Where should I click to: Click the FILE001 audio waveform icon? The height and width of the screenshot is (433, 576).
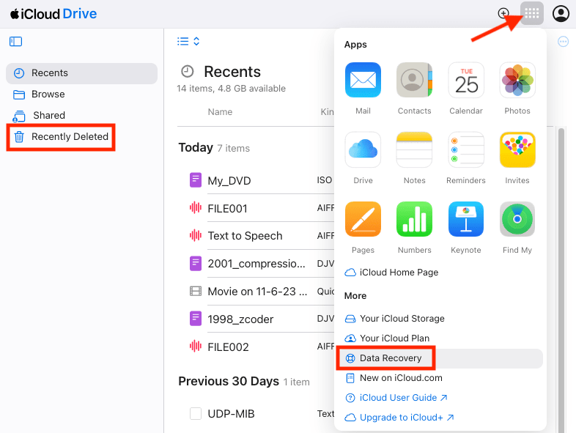pos(195,208)
